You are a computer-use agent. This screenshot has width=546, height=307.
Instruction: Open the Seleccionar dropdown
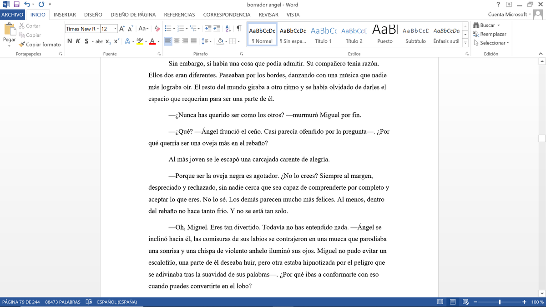coord(491,43)
